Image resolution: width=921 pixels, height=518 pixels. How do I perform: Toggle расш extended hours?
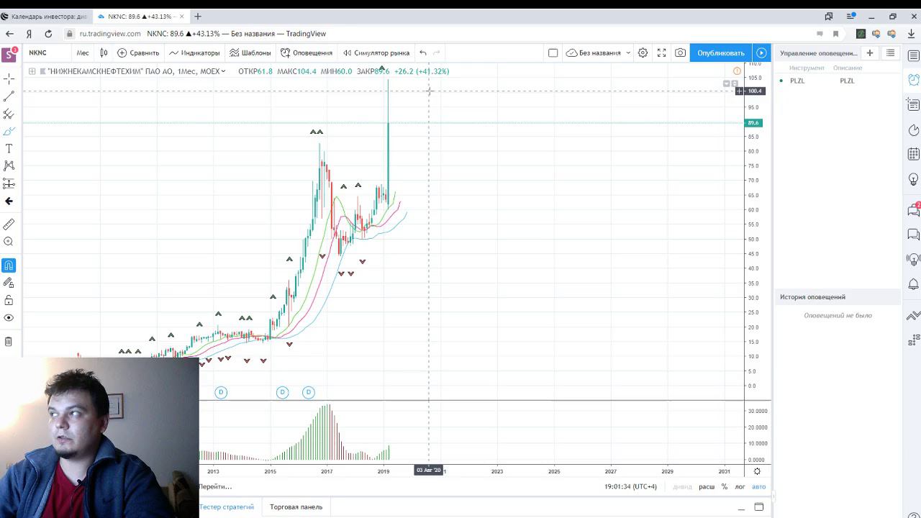[x=707, y=487]
